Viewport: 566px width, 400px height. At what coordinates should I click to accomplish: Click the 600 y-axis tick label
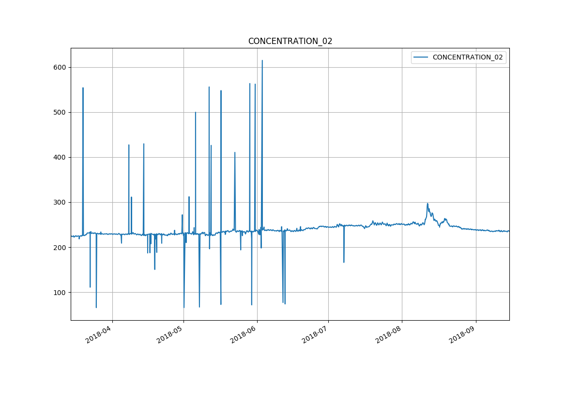coord(60,67)
